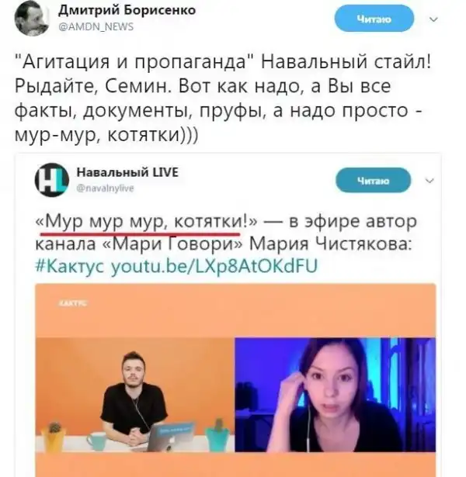
Task: Open the #Кактус hashtag
Action: [x=70, y=265]
